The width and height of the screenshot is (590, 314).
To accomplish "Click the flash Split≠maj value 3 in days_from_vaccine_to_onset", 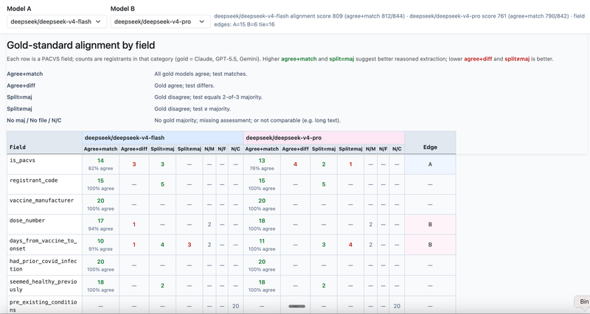I will tap(190, 245).
